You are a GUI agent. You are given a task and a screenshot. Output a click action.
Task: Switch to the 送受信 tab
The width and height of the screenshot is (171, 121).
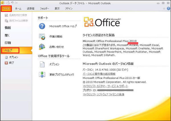(x=31, y=9)
